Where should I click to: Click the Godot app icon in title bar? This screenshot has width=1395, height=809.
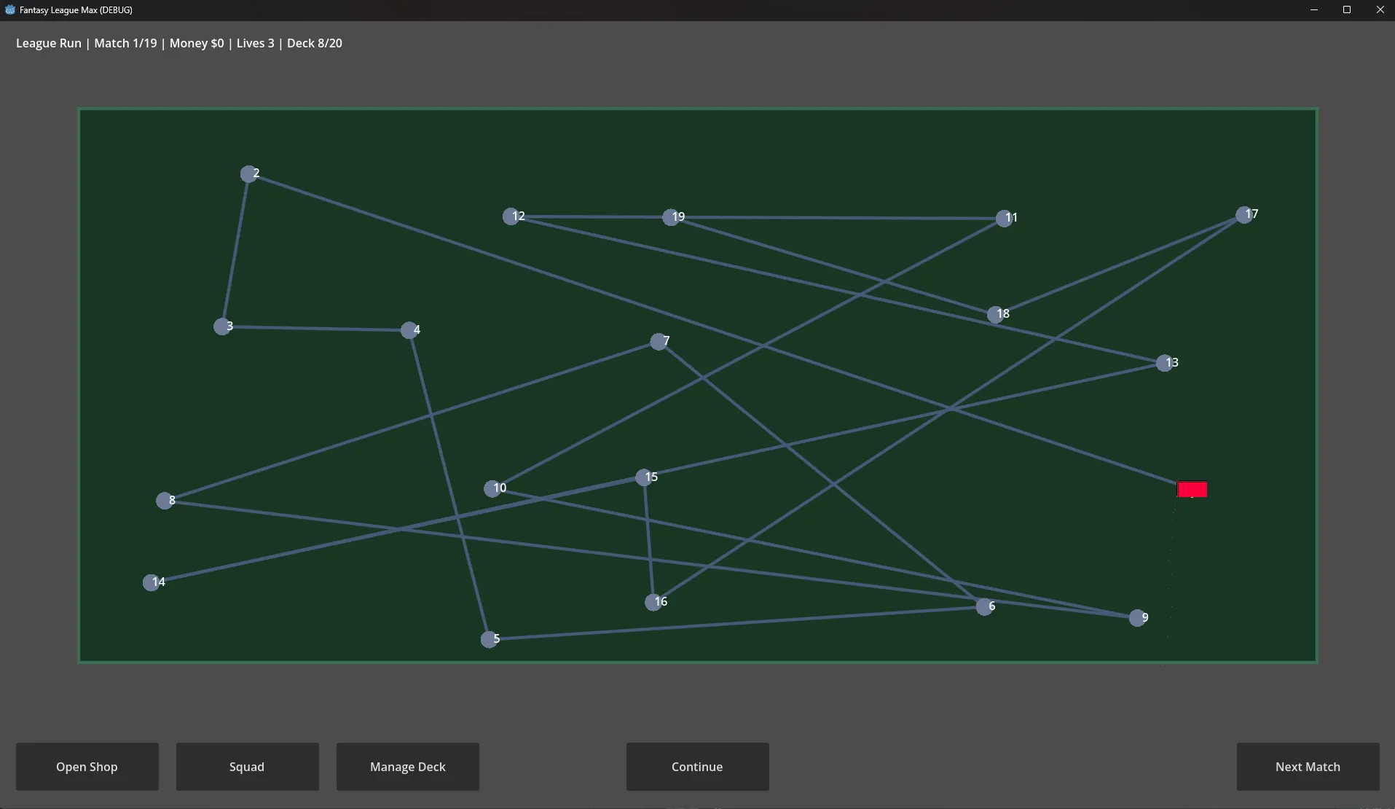pyautogui.click(x=10, y=10)
